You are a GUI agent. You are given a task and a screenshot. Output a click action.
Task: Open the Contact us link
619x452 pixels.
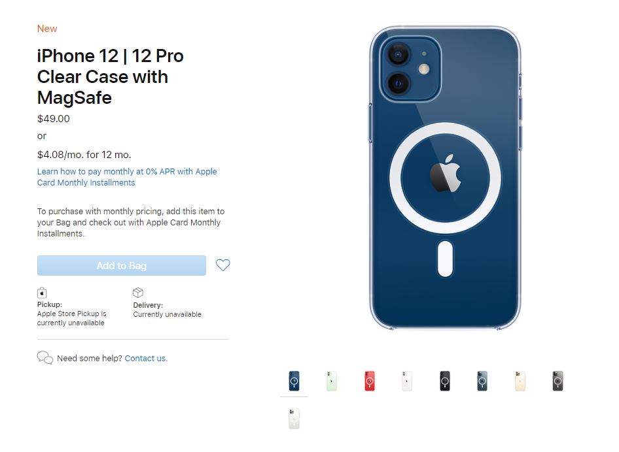146,358
